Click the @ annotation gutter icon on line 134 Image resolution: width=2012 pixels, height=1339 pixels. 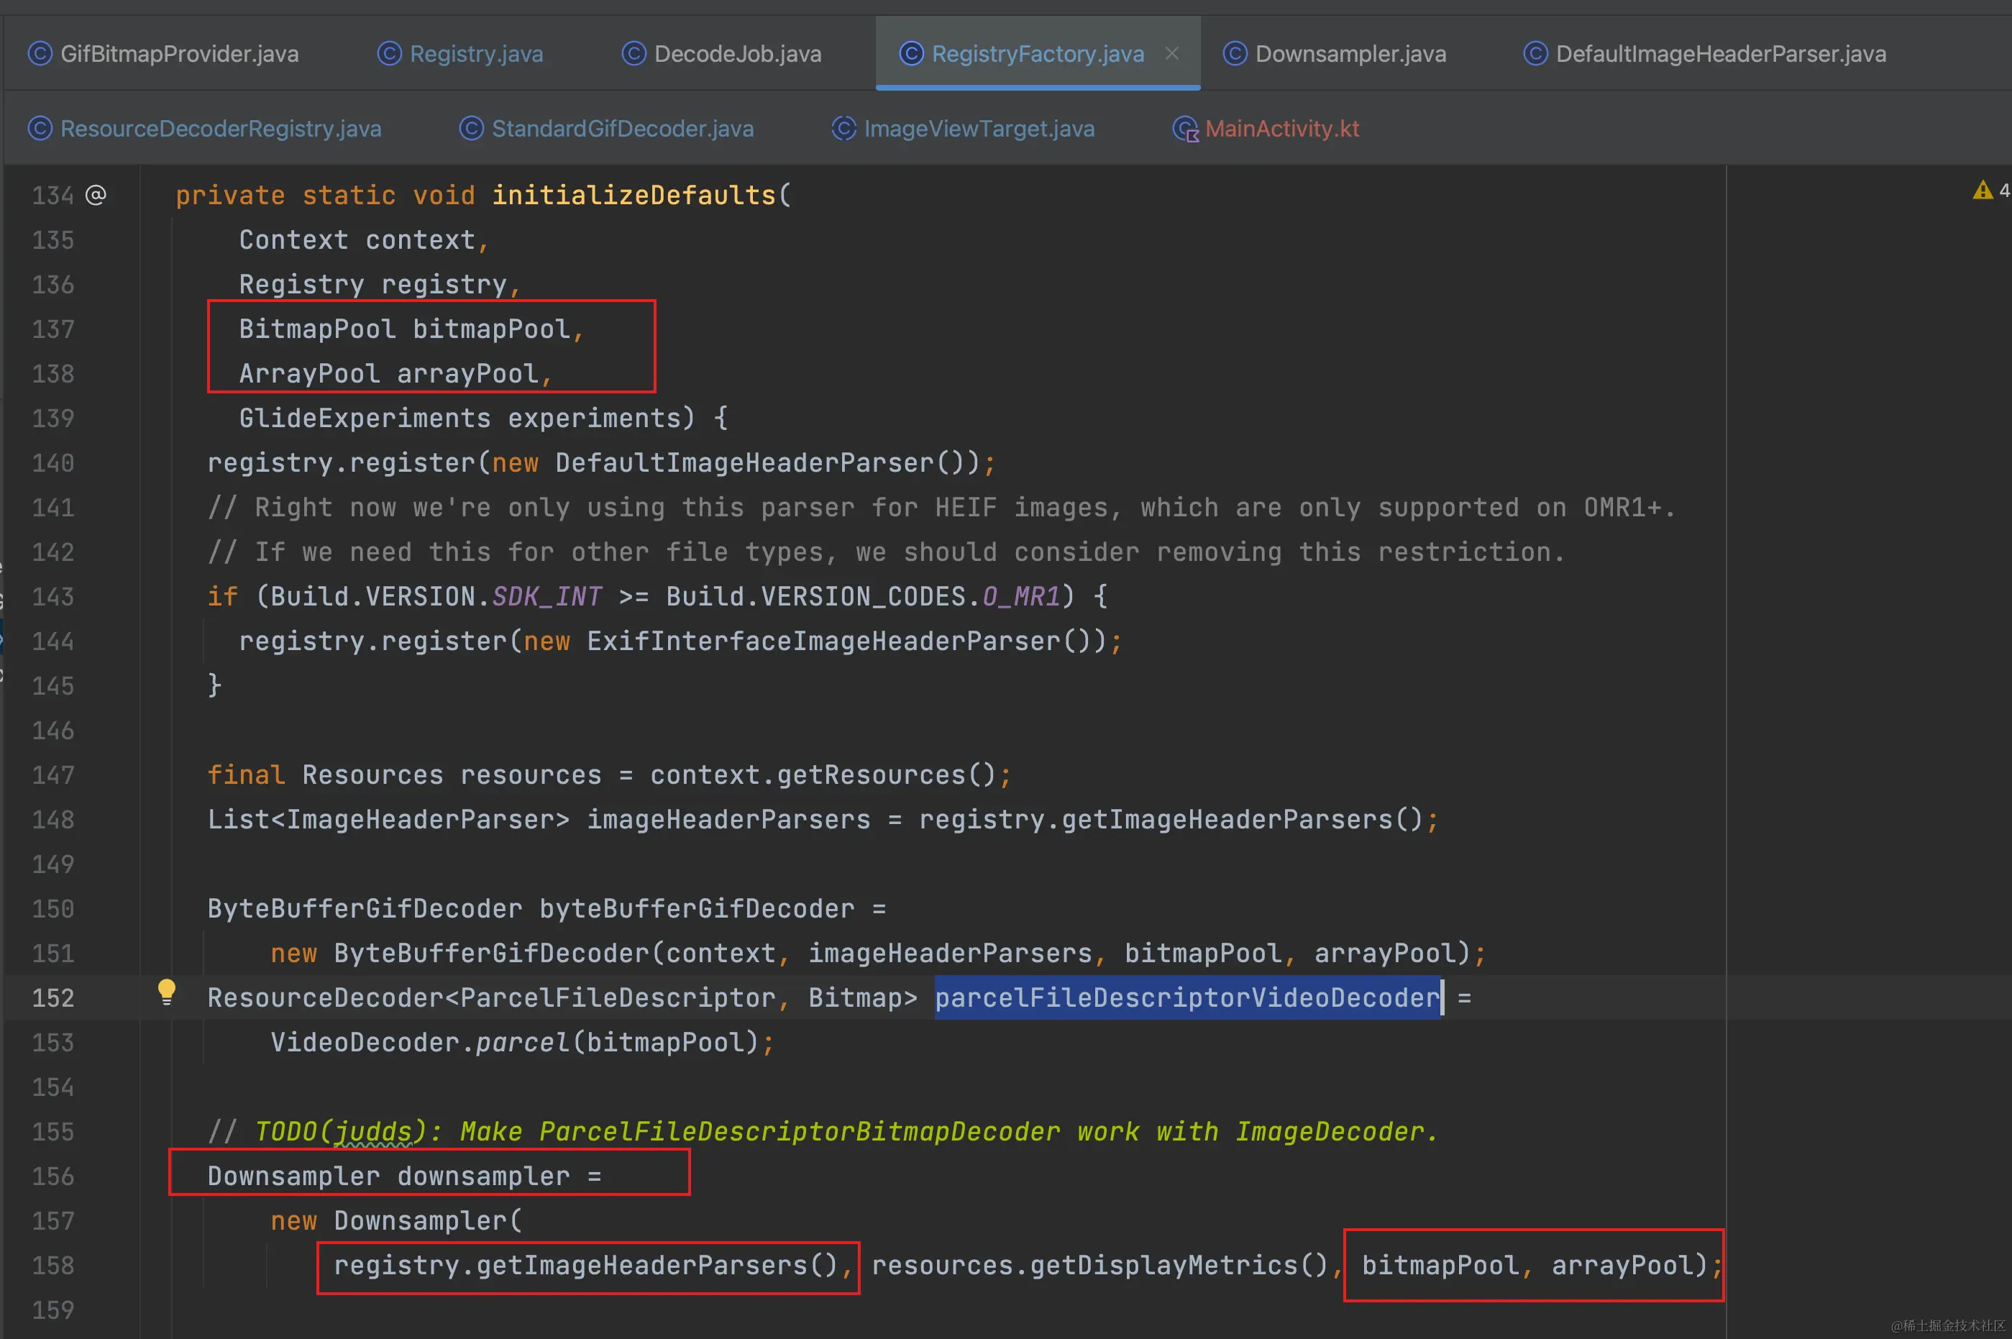tap(96, 195)
